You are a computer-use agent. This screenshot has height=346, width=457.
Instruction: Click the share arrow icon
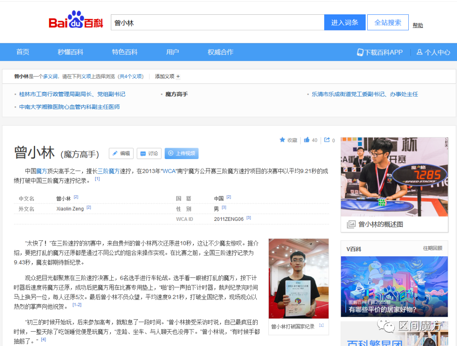point(327,140)
